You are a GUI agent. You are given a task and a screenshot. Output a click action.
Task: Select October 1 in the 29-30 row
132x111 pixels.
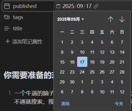(82, 82)
